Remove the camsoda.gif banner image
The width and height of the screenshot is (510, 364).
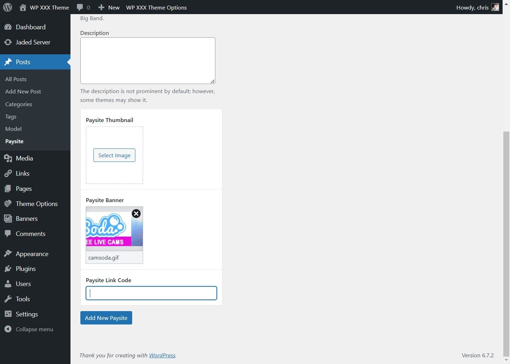coord(136,213)
